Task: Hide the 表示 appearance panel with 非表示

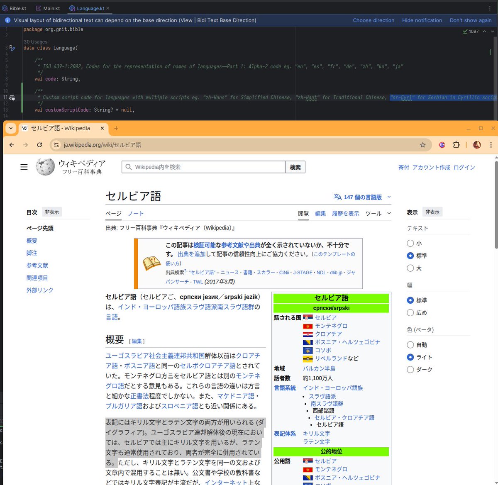Action: pos(432,212)
